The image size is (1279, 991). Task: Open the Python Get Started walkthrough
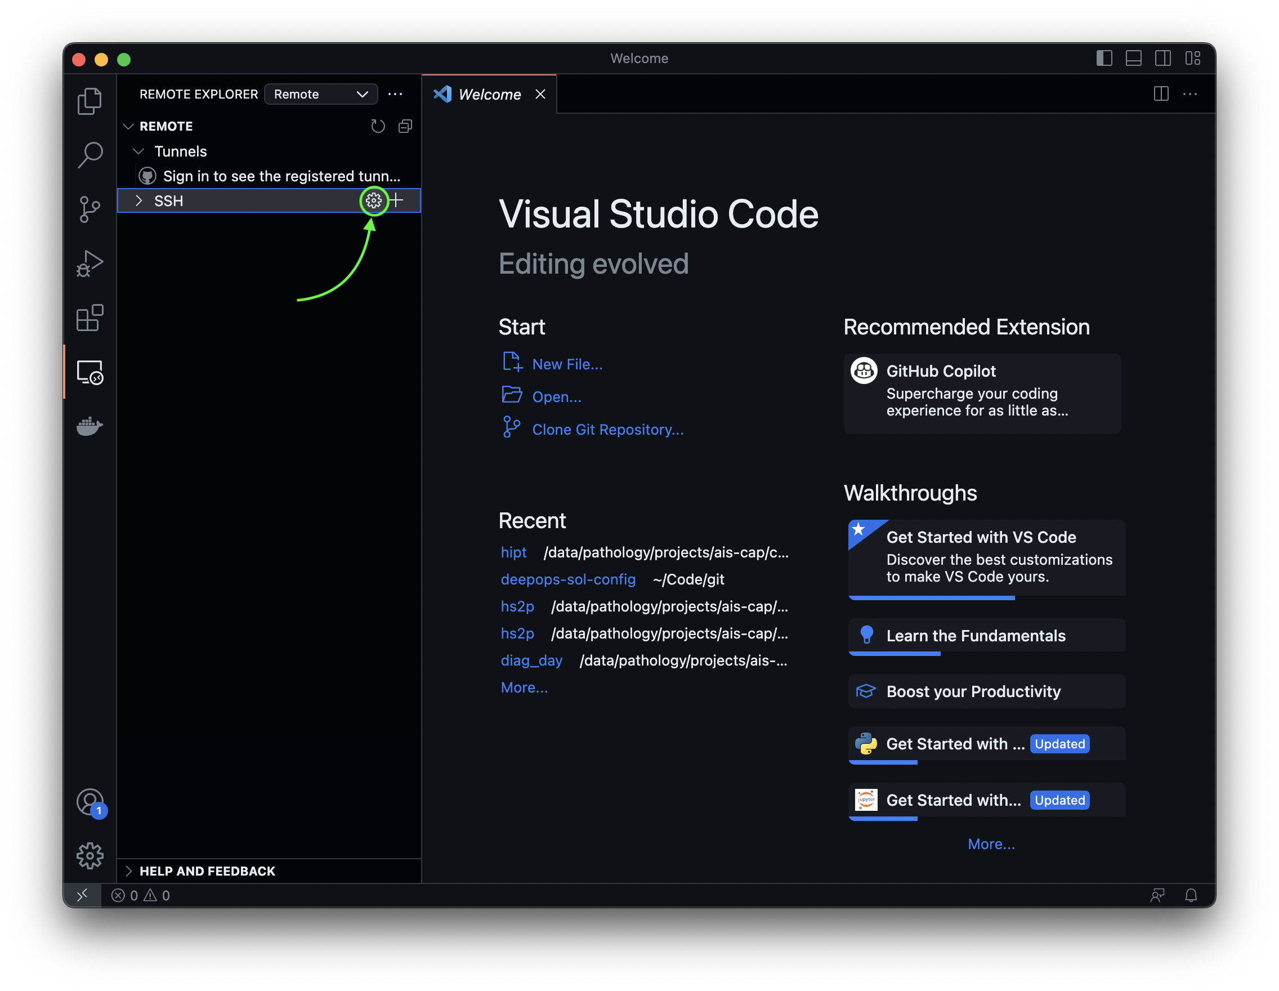click(987, 744)
